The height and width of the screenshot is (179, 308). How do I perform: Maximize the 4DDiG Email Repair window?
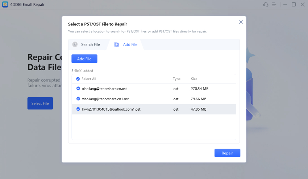[294, 5]
